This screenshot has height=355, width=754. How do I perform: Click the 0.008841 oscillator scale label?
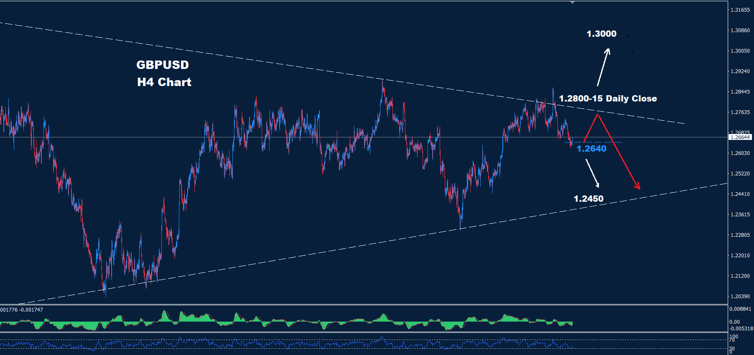(x=740, y=309)
